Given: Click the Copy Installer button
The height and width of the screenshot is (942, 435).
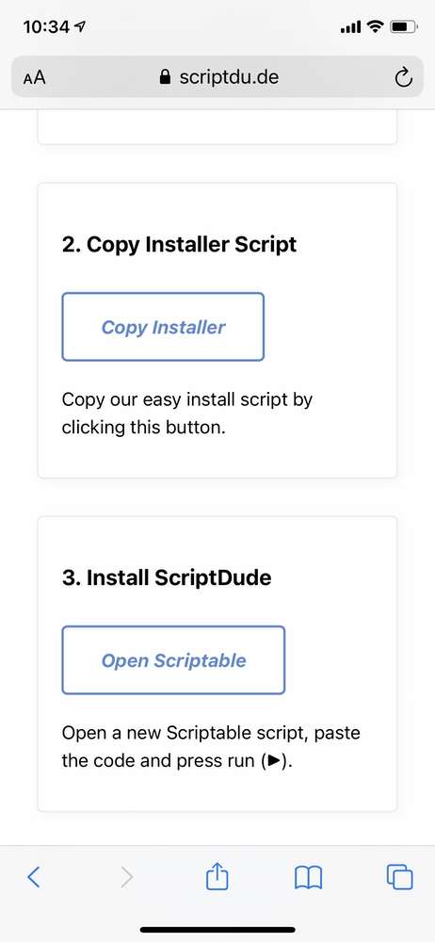Looking at the screenshot, I should click(163, 327).
